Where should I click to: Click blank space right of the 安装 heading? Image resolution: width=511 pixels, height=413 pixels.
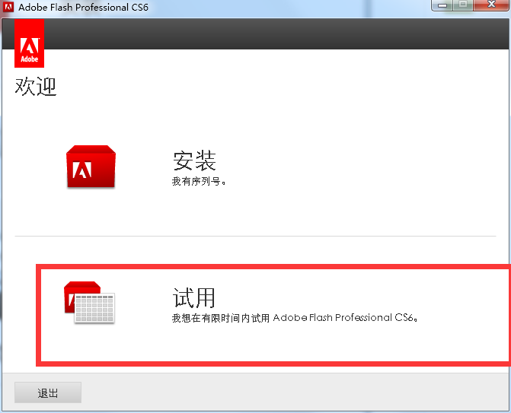click(343, 160)
